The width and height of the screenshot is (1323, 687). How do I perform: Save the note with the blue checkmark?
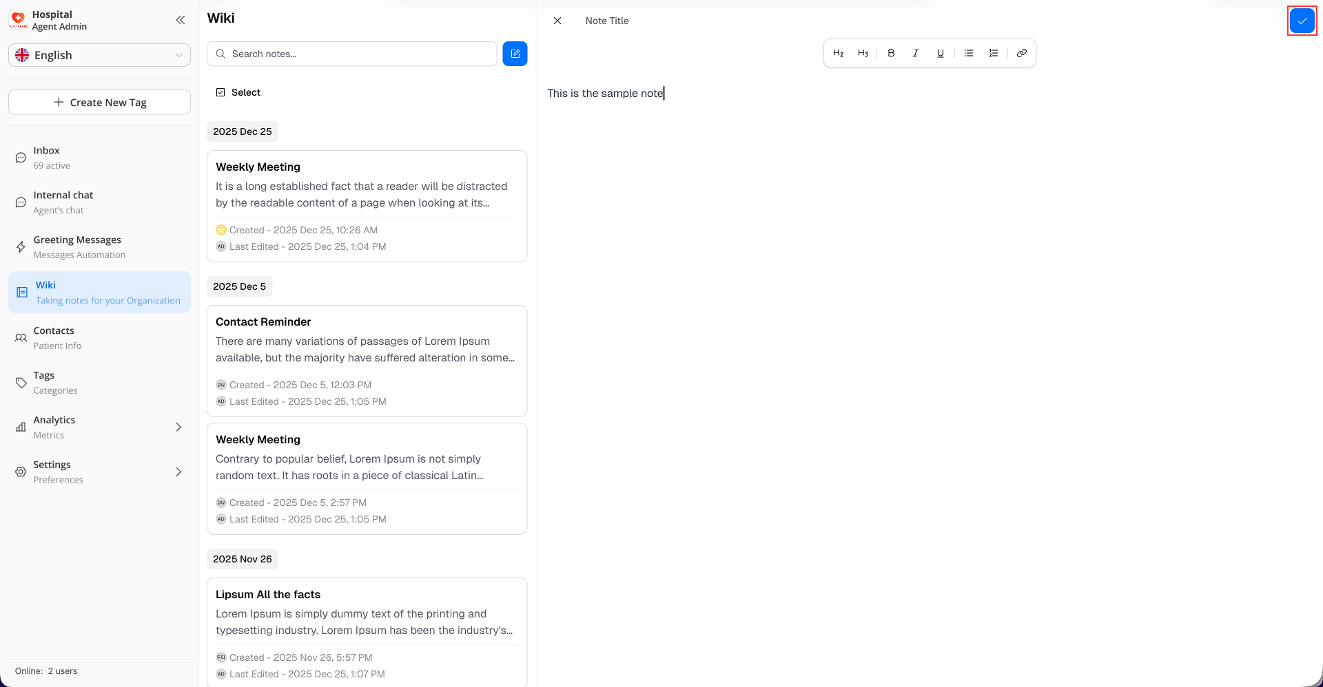pyautogui.click(x=1302, y=21)
